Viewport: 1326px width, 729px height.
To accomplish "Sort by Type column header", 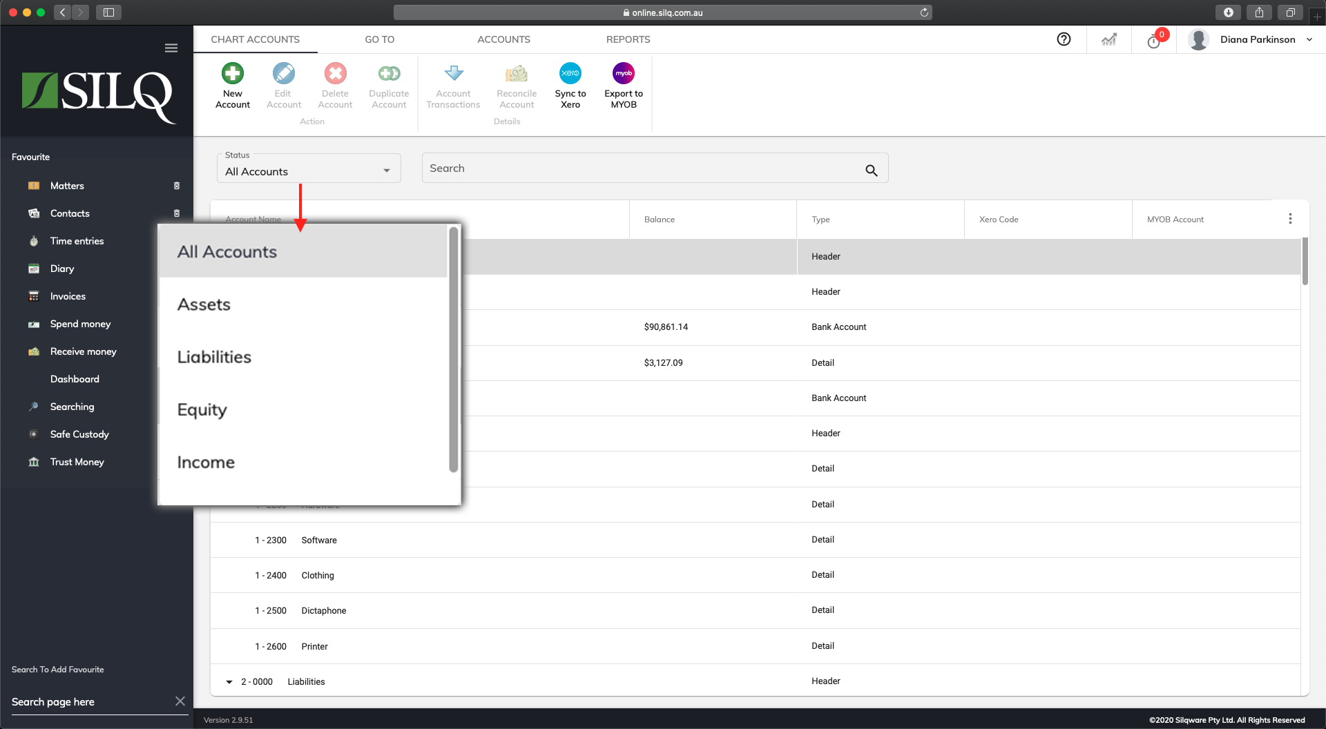I will pyautogui.click(x=820, y=220).
